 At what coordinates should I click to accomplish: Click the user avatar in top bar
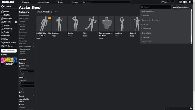(163, 2)
